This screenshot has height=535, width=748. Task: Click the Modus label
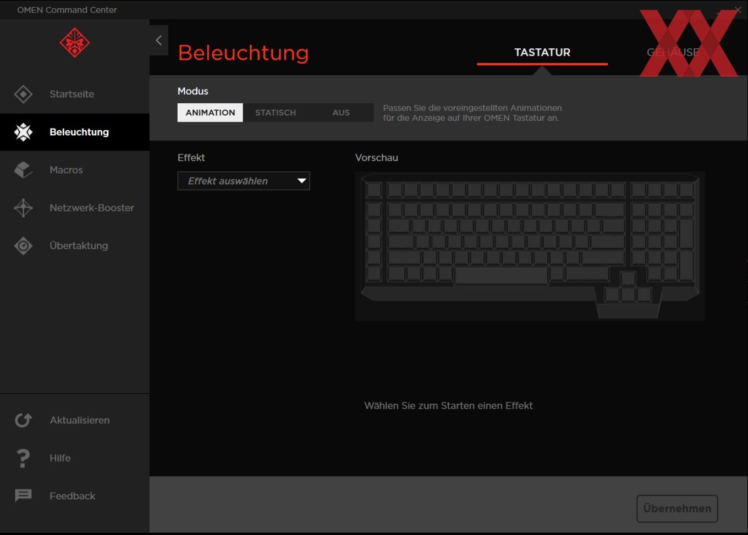(x=193, y=91)
